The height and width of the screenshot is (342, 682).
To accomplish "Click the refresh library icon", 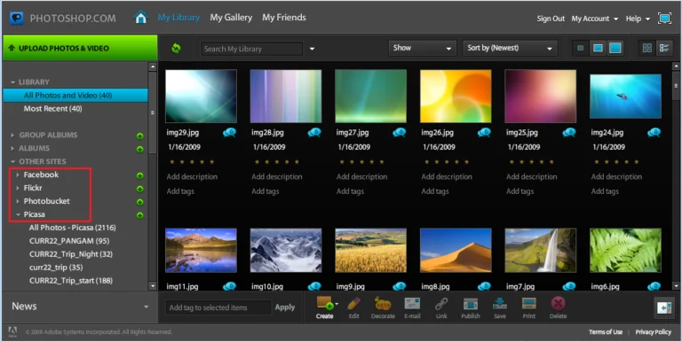I will (x=176, y=48).
